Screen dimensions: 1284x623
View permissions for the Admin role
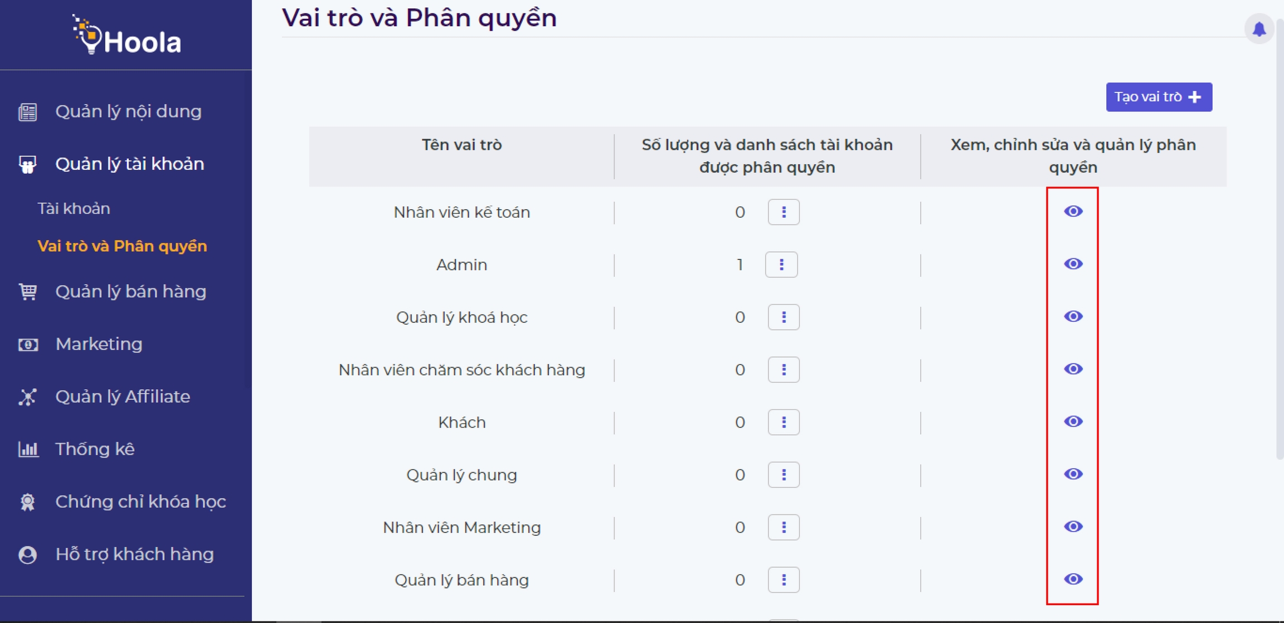tap(1073, 264)
